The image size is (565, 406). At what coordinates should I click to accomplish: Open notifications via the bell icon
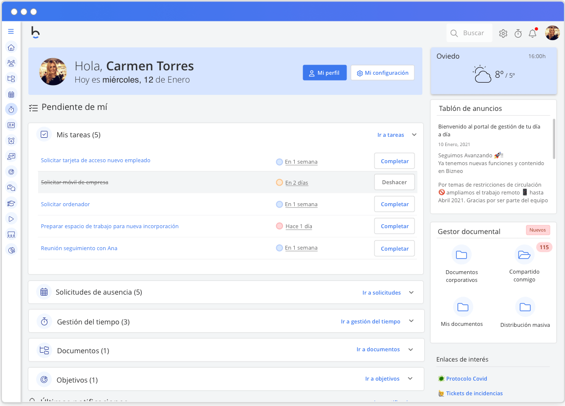point(533,33)
